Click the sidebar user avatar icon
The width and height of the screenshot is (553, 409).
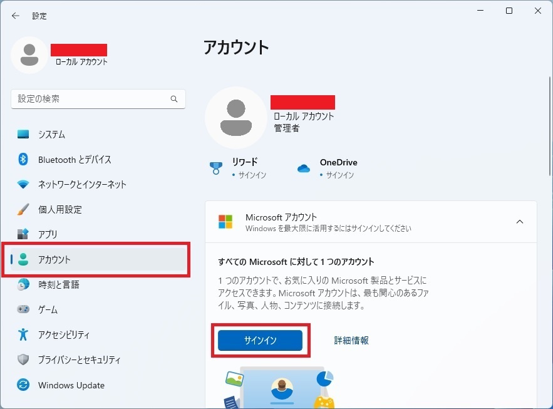[x=29, y=55]
